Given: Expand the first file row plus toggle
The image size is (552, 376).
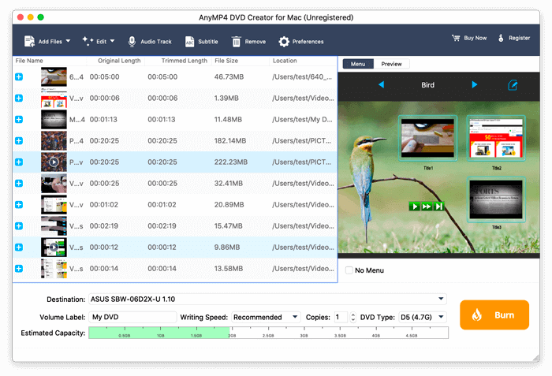Looking at the screenshot, I should pyautogui.click(x=19, y=77).
